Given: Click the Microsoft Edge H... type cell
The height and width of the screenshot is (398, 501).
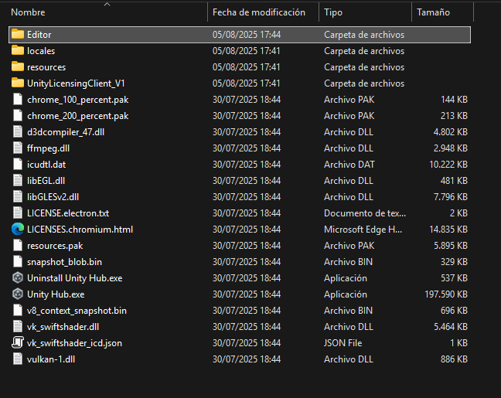Looking at the screenshot, I should (x=363, y=230).
